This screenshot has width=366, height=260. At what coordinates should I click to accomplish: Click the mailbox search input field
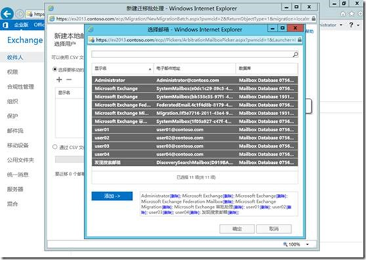pyautogui.click(x=191, y=54)
